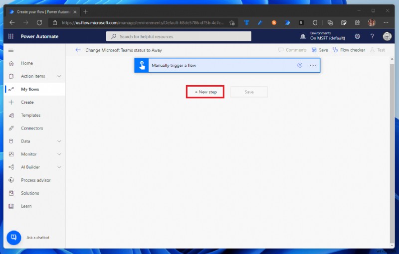This screenshot has height=254, width=399.
Task: Click the Ask a chatbot label
Action: click(x=38, y=238)
